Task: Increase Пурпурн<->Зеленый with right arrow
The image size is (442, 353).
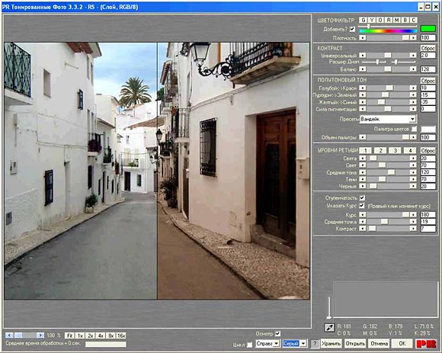Action: 413,95
